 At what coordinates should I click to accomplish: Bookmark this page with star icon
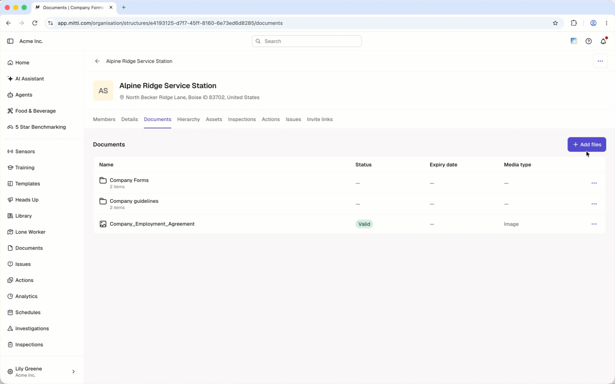point(555,23)
